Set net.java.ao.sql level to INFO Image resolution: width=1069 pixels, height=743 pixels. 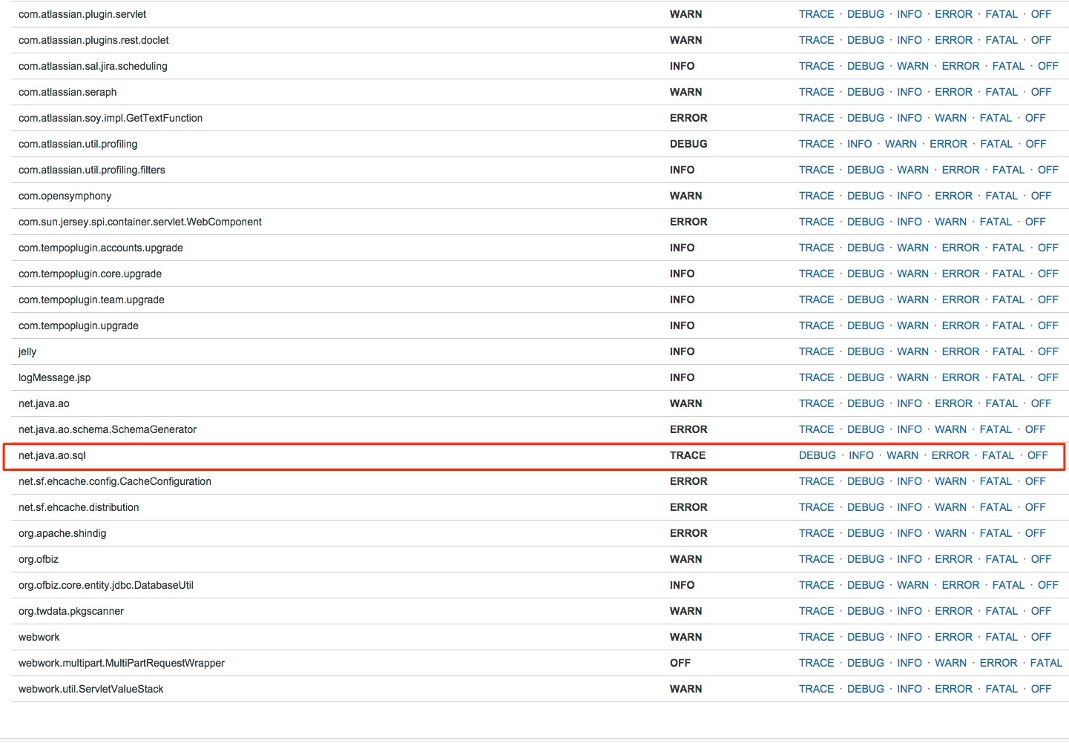click(861, 455)
